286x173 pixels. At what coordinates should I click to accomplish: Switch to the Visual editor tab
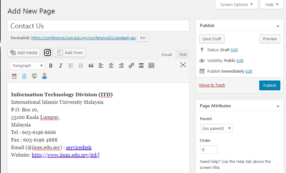(x=166, y=54)
